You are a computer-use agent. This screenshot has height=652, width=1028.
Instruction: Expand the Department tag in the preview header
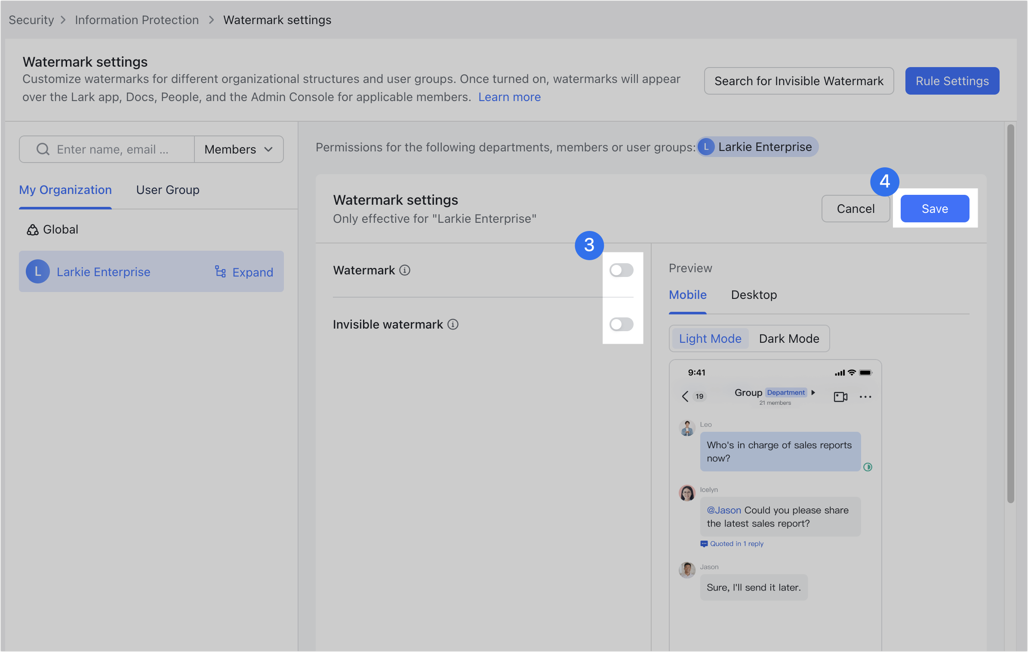click(x=813, y=392)
